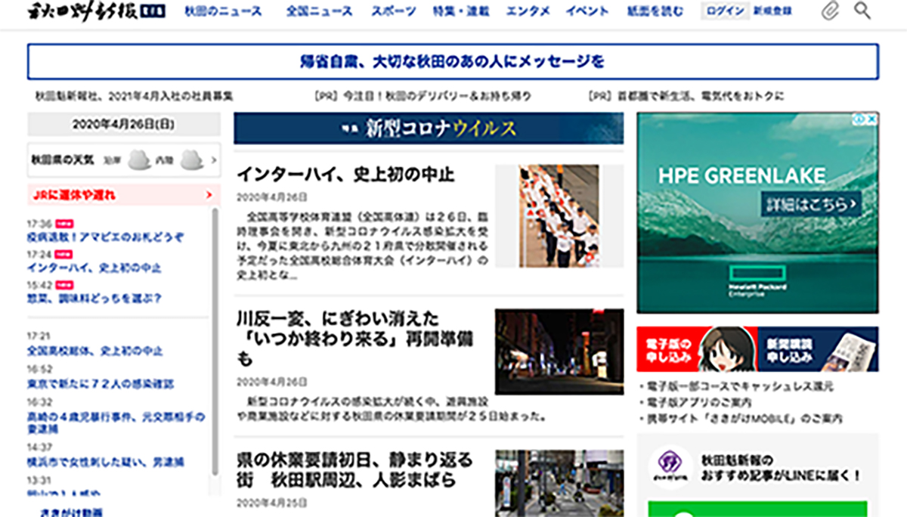Click the paperclip icon in header

click(831, 11)
